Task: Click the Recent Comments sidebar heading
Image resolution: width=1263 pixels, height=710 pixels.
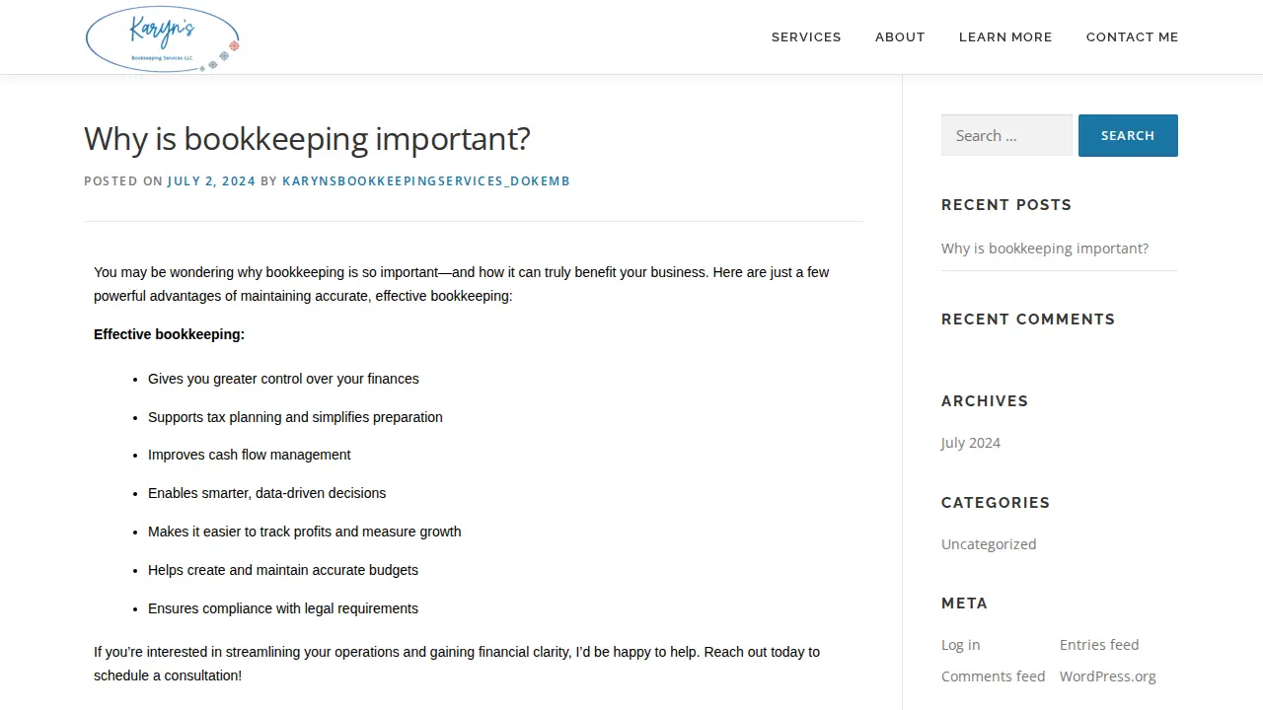Action: 1028,319
